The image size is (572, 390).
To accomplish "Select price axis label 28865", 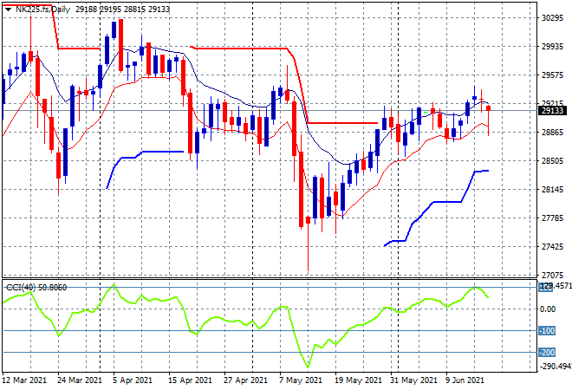I will click(552, 132).
